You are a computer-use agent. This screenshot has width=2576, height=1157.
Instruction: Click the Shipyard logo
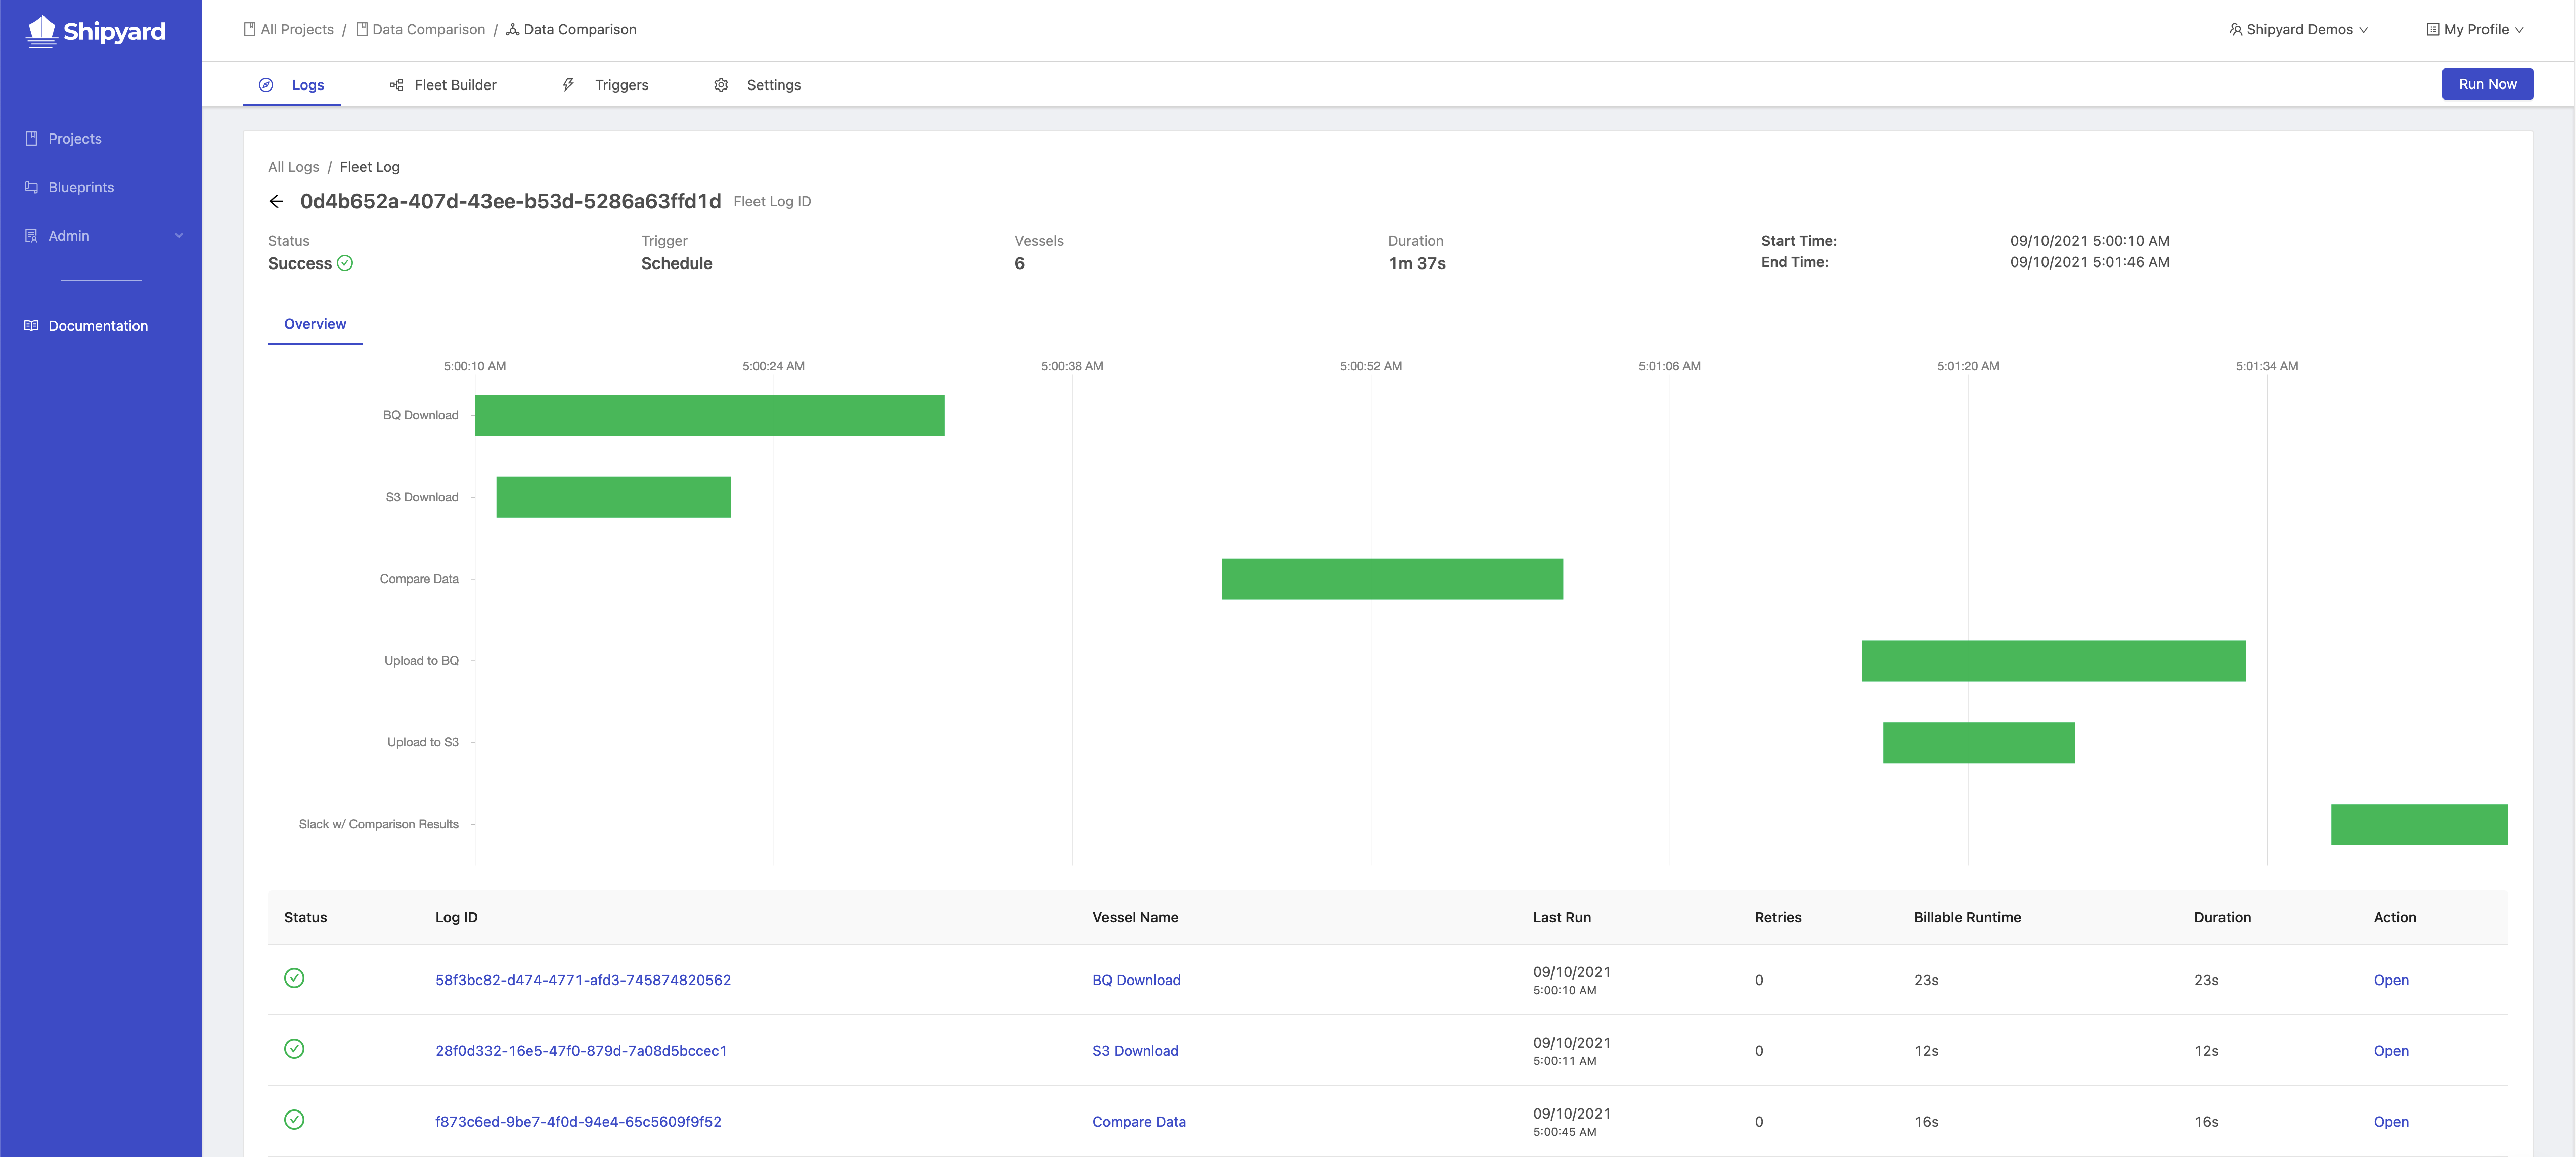pyautogui.click(x=95, y=31)
